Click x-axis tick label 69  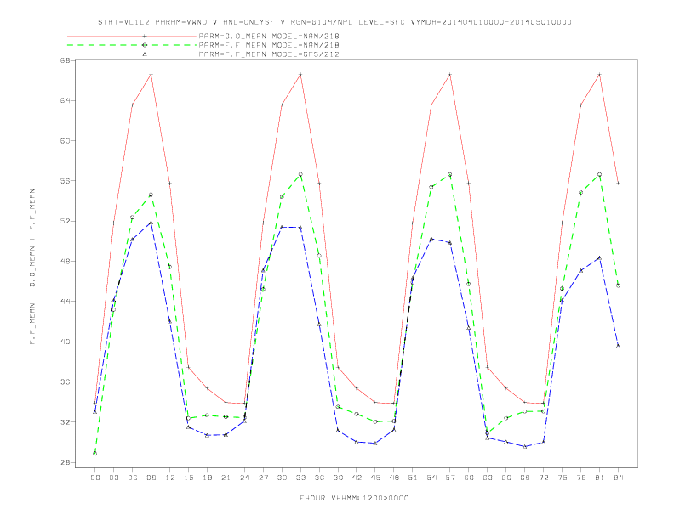(525, 478)
